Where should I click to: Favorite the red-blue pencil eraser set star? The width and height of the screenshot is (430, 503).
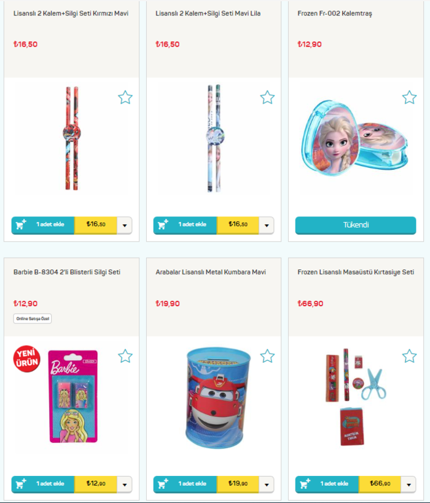[125, 98]
